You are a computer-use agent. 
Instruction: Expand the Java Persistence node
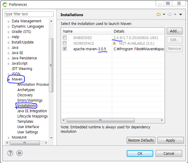(9, 59)
